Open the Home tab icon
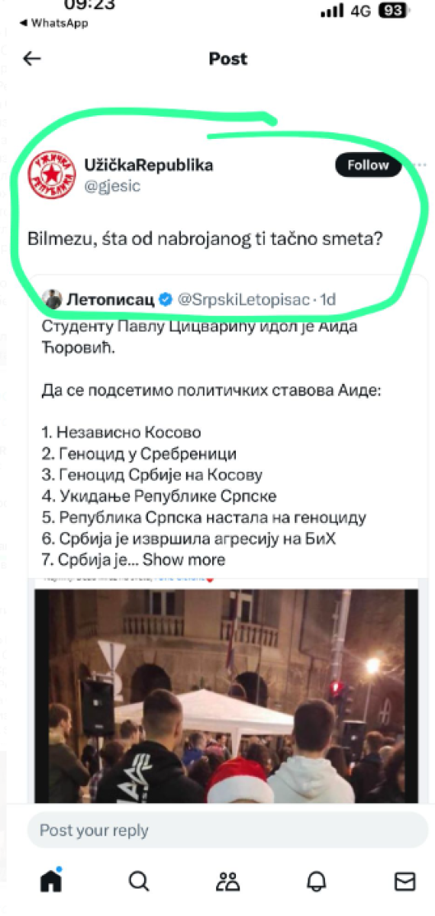The image size is (435, 916). (x=50, y=881)
